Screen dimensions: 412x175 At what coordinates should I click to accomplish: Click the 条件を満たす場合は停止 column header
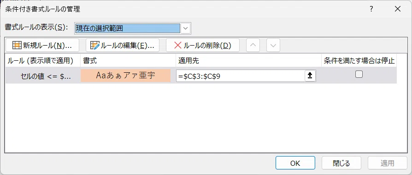pyautogui.click(x=359, y=61)
